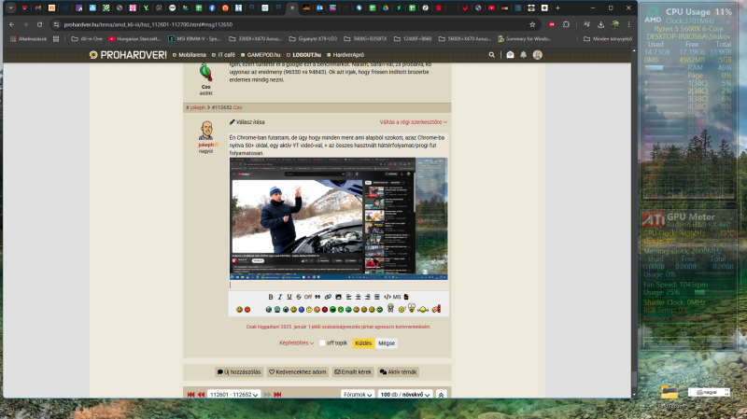This screenshot has width=747, height=419.
Task: Open Chrome tab search dropdown arrow
Action: point(10,7)
